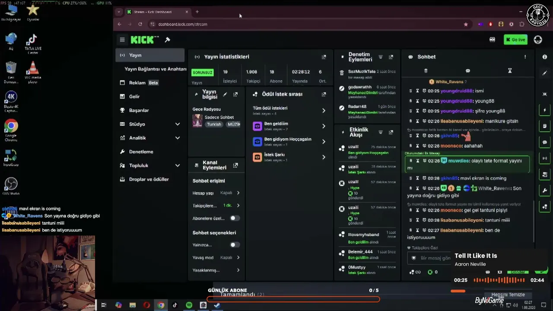Open Başarılar in the sidebar
This screenshot has height=311, width=553.
[x=150, y=110]
